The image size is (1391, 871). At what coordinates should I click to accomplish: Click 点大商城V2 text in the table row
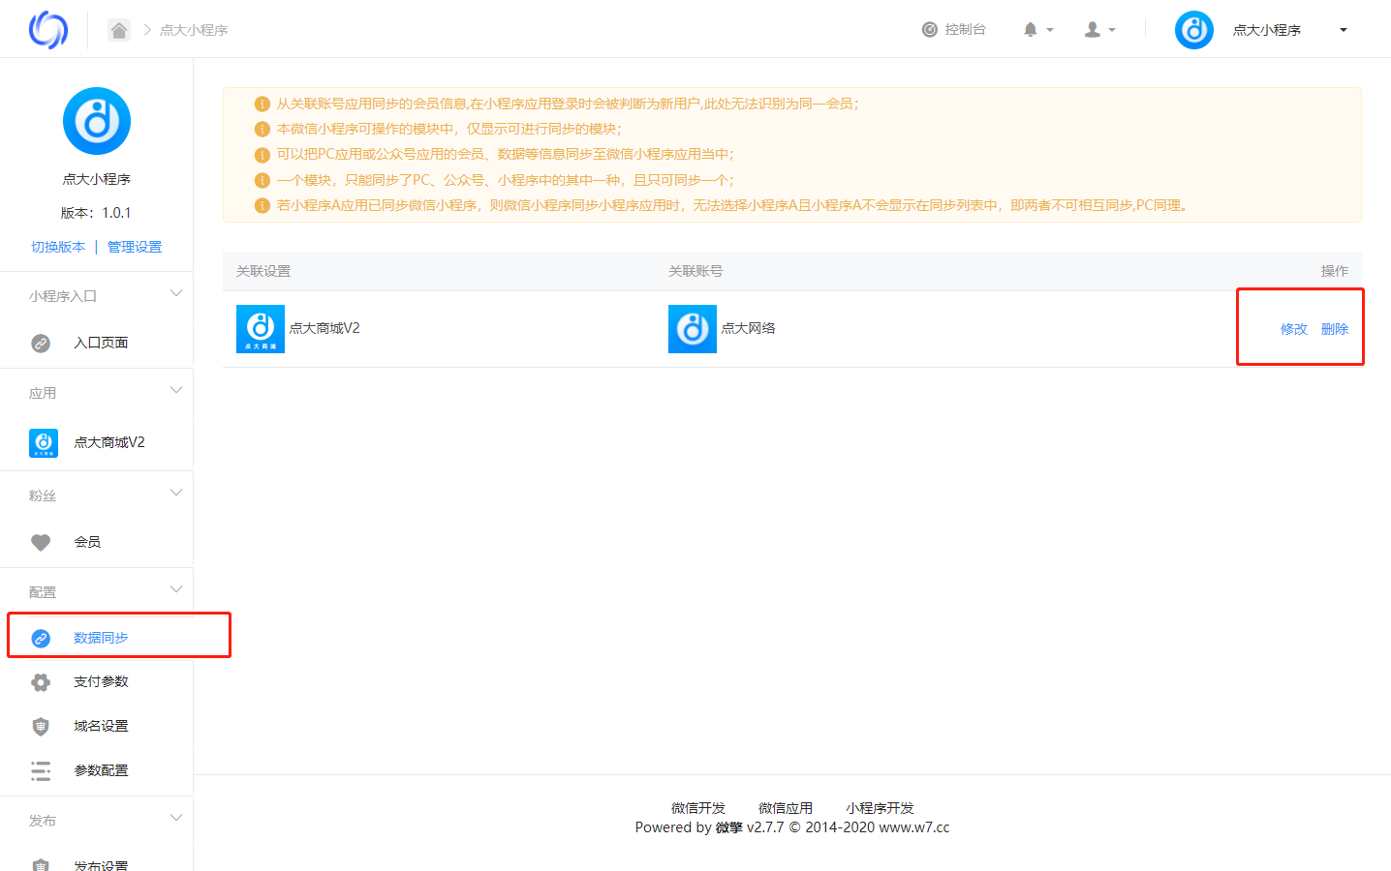(325, 328)
